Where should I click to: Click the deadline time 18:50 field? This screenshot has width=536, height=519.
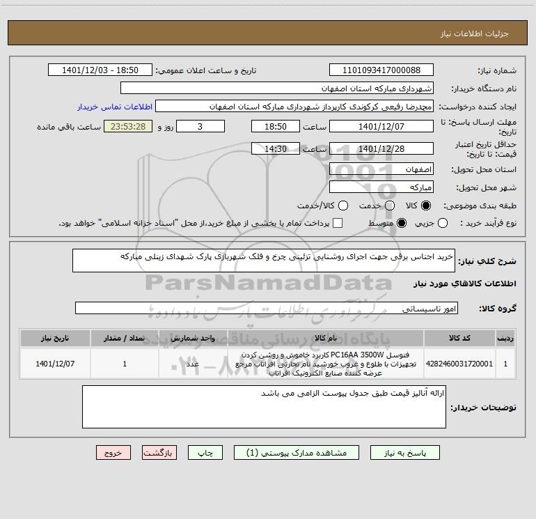click(x=276, y=126)
